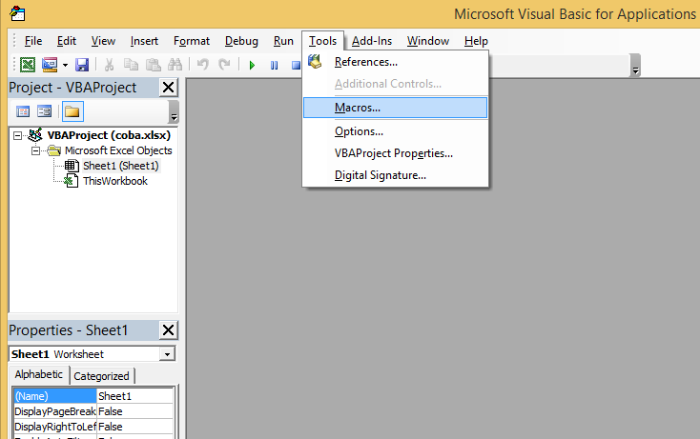The width and height of the screenshot is (700, 439).
Task: Open the Debug menu
Action: 241,41
